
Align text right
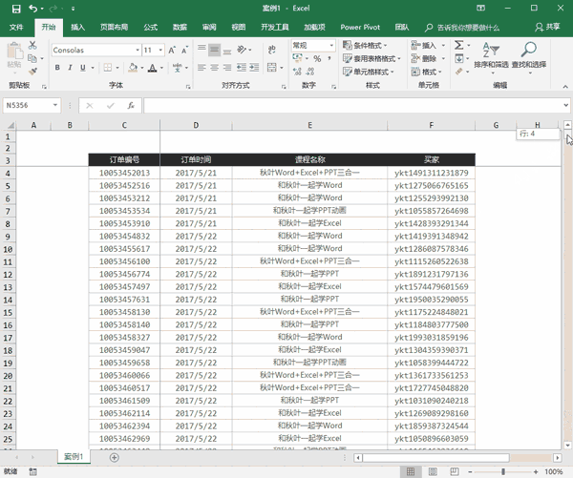227,68
